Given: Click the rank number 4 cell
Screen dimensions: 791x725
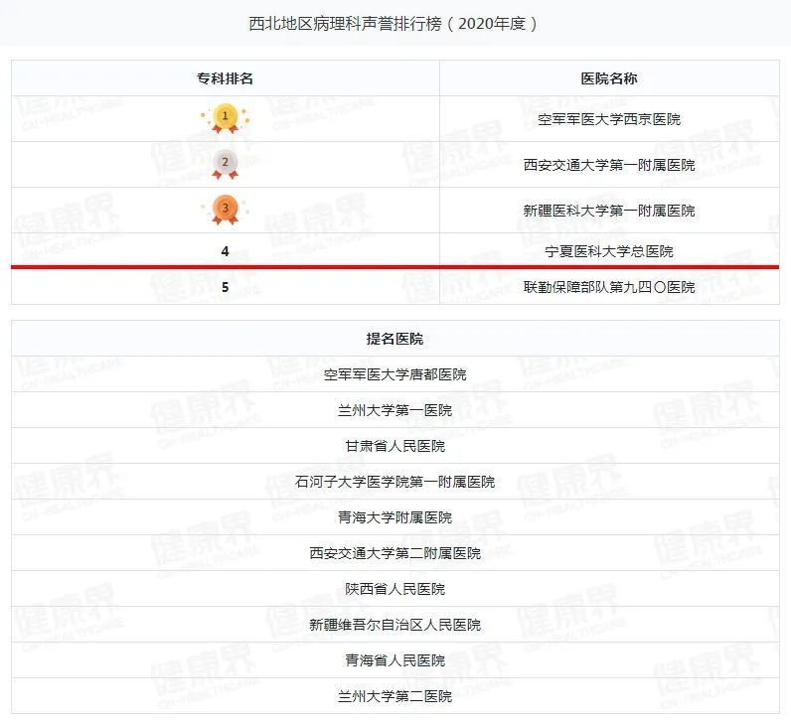Looking at the screenshot, I should tap(225, 250).
